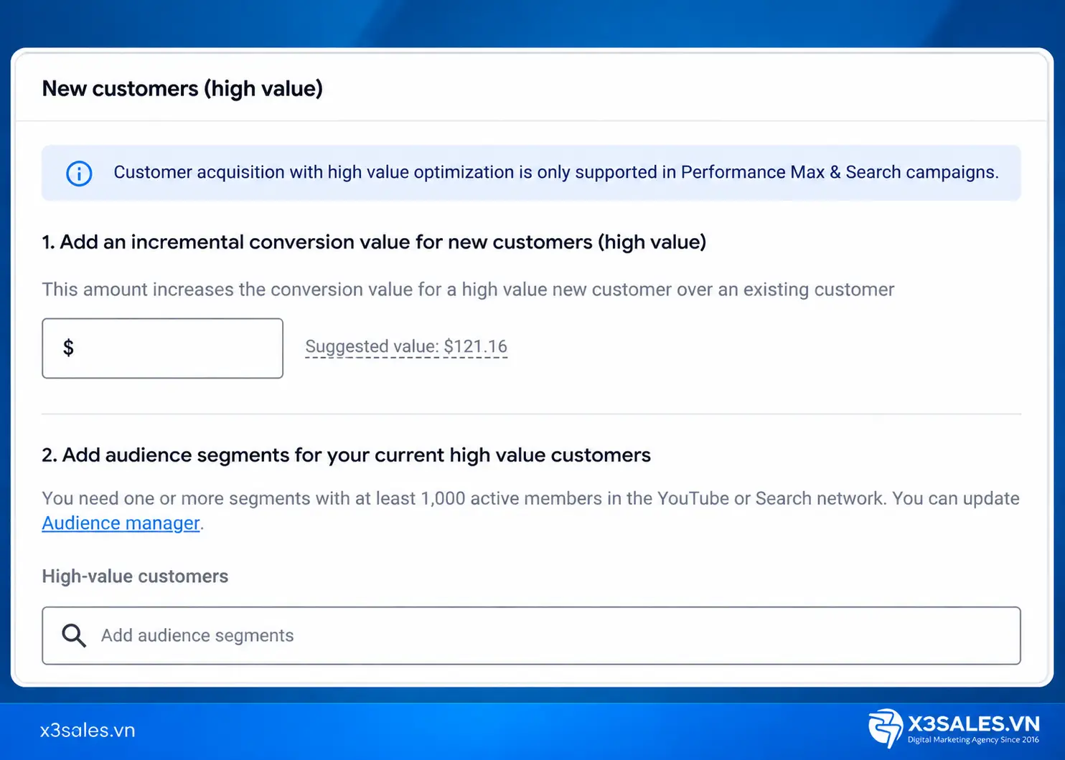Click the 'This amount increases the conversion value' description
This screenshot has width=1065, height=760.
pyautogui.click(x=468, y=290)
